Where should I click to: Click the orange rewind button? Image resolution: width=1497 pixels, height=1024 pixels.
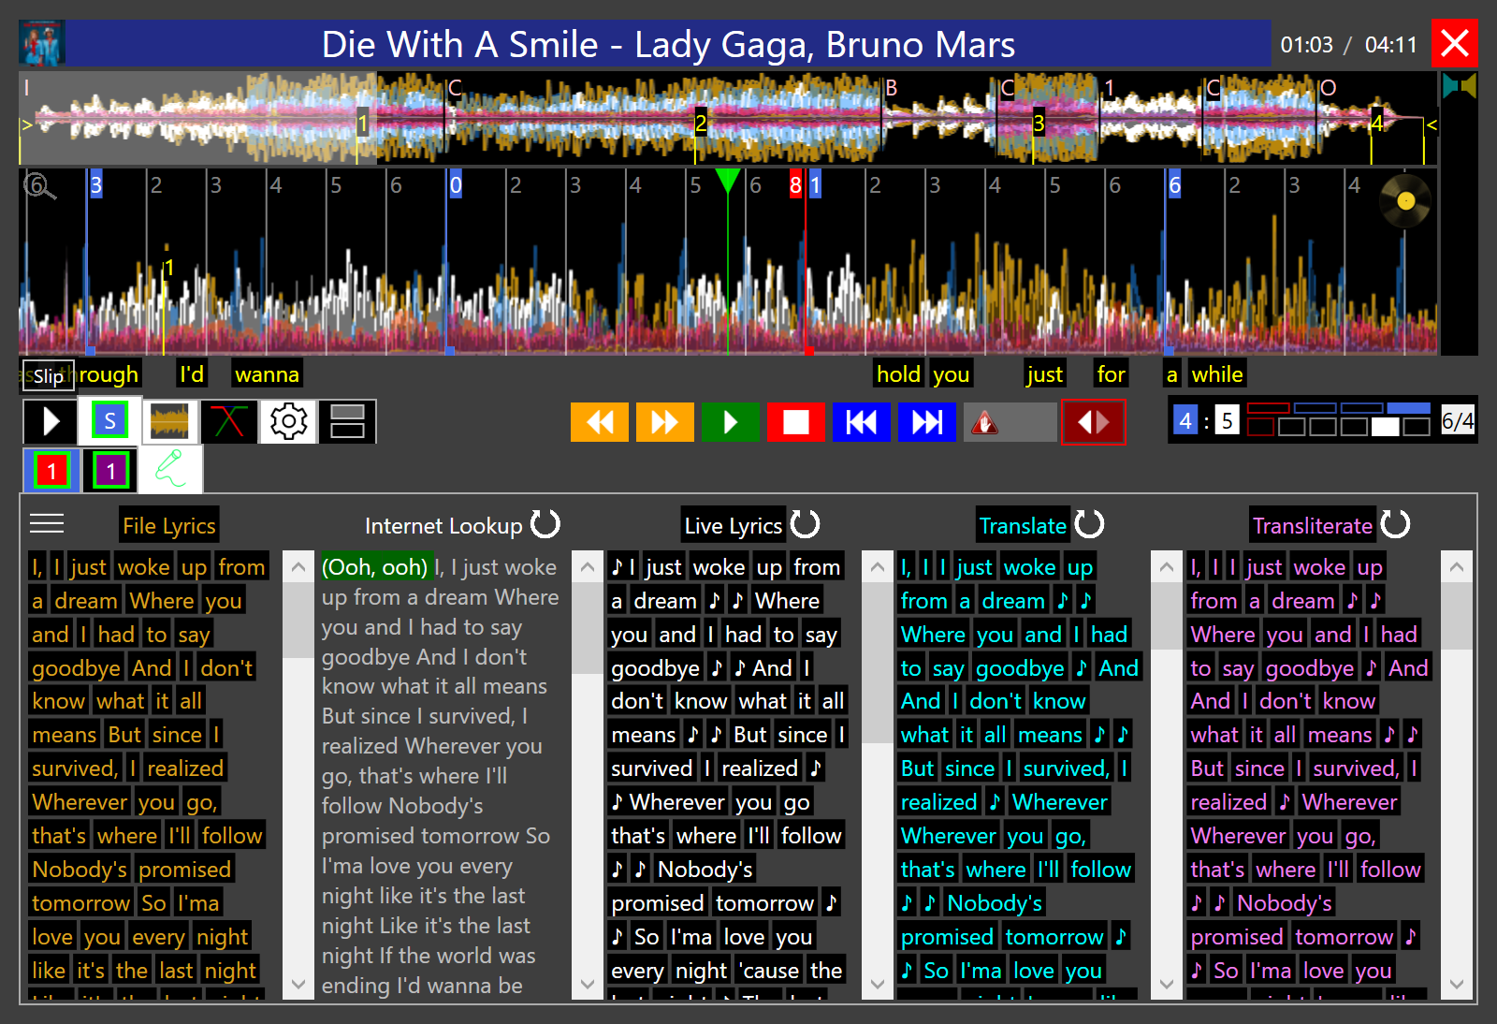click(600, 422)
